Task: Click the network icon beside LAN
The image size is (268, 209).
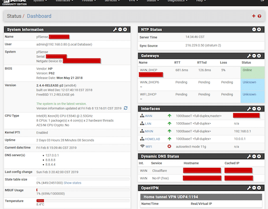Action: pyautogui.click(x=142, y=123)
